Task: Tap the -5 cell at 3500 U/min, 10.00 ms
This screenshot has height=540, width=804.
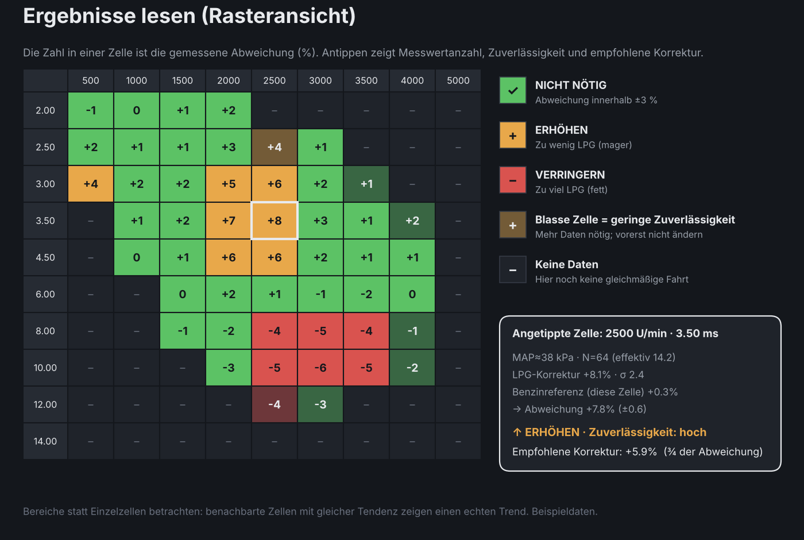Action: point(366,368)
